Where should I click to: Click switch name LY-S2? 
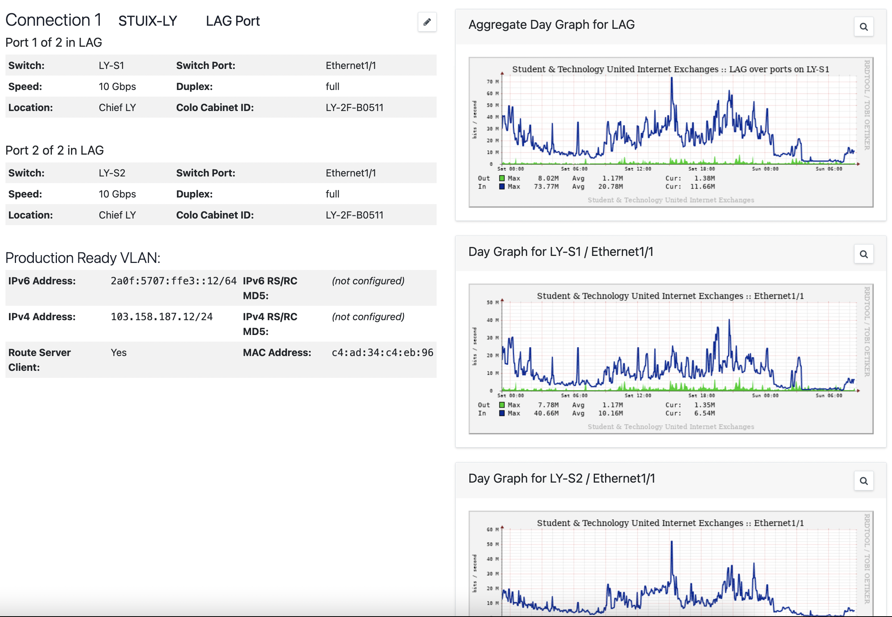coord(112,173)
